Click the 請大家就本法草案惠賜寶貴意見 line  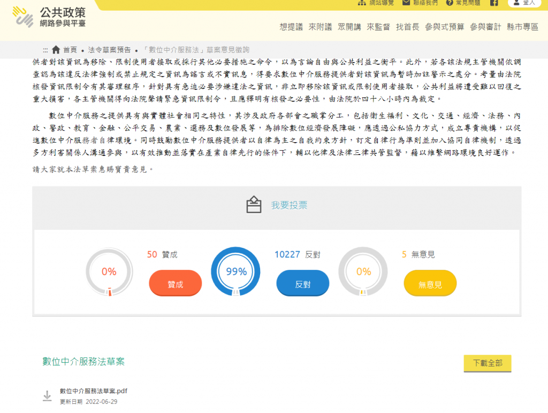93,169
